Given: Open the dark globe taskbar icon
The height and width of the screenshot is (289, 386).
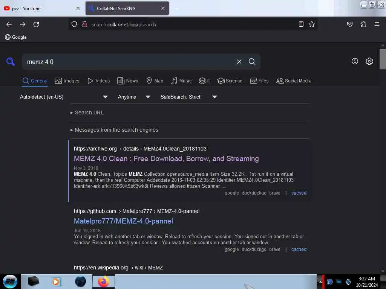Looking at the screenshot, I should [x=80, y=281].
